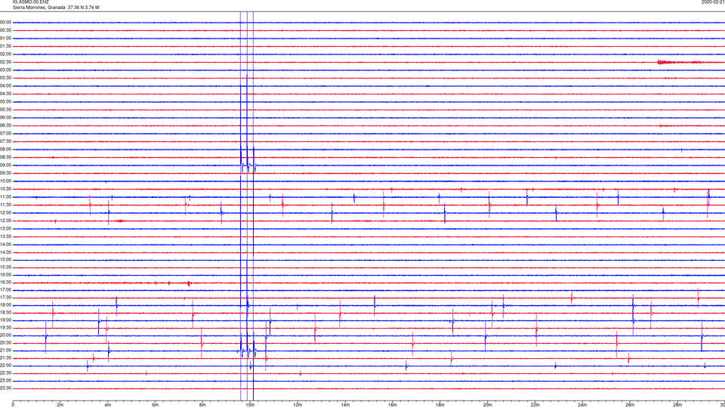Image resolution: width=725 pixels, height=408 pixels.
Task: Pick the 6m axis tick label
Action: pos(156,405)
